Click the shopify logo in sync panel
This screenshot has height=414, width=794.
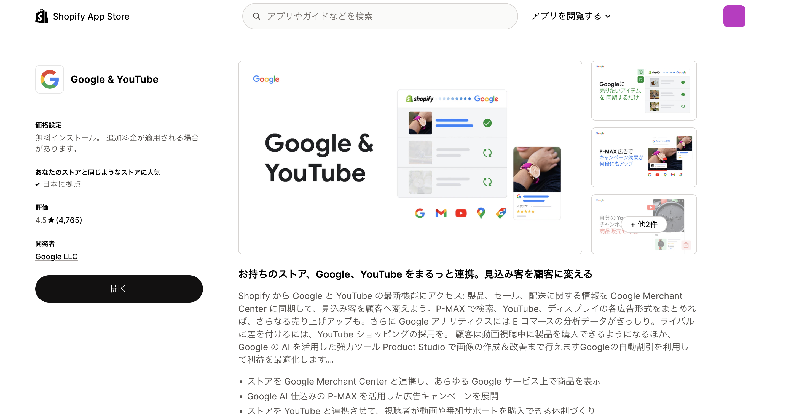coord(420,99)
